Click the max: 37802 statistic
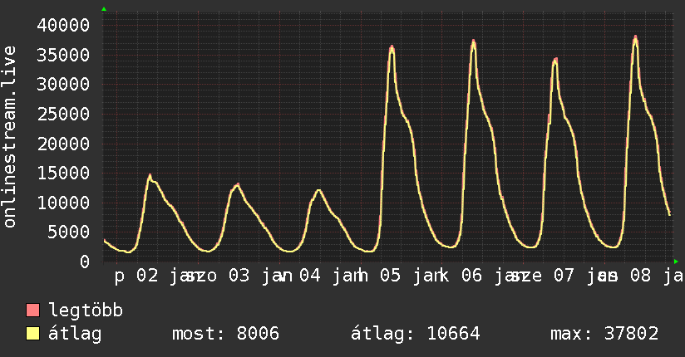Image resolution: width=685 pixels, height=357 pixels. coord(604,334)
